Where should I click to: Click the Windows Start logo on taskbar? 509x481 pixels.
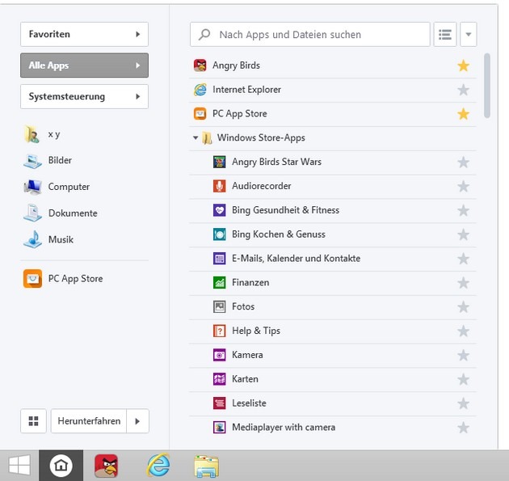(19, 466)
